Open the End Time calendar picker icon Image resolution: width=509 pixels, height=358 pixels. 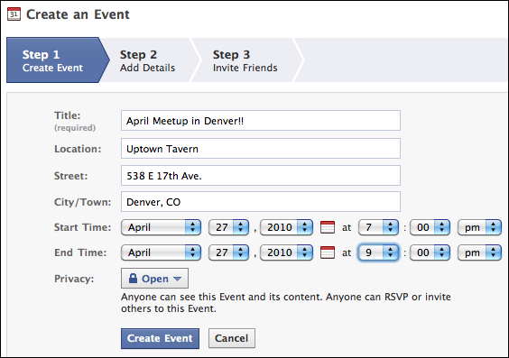coord(328,252)
